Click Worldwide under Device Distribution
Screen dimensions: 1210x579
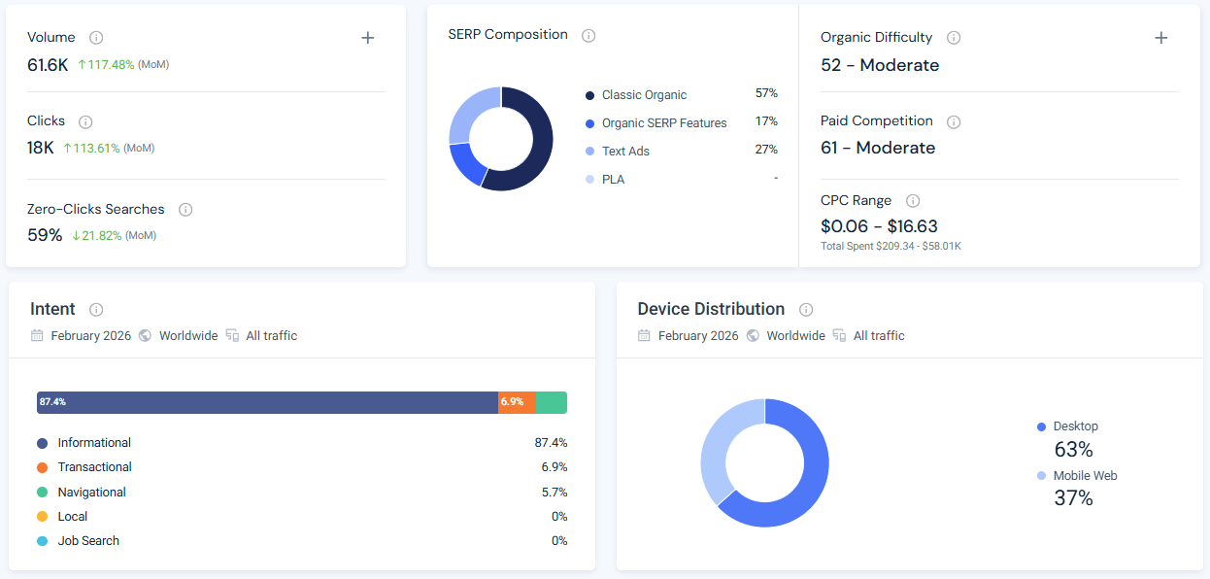796,336
